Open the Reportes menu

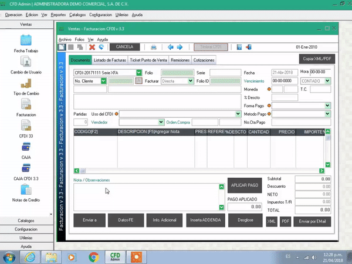pyautogui.click(x=58, y=15)
